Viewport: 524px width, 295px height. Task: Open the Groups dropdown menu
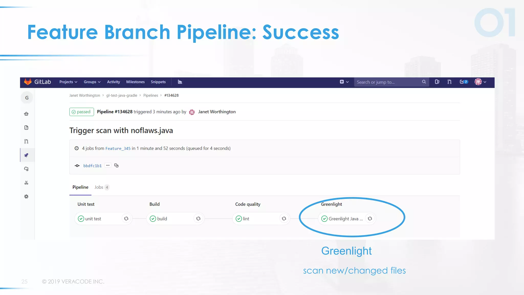[92, 82]
